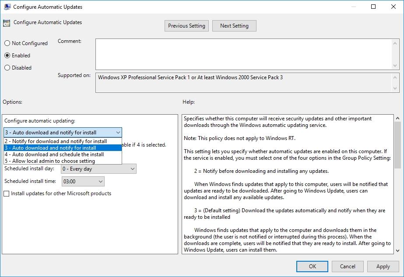
Task: Click the Help panel scrollbar down arrow
Action: click(398, 250)
